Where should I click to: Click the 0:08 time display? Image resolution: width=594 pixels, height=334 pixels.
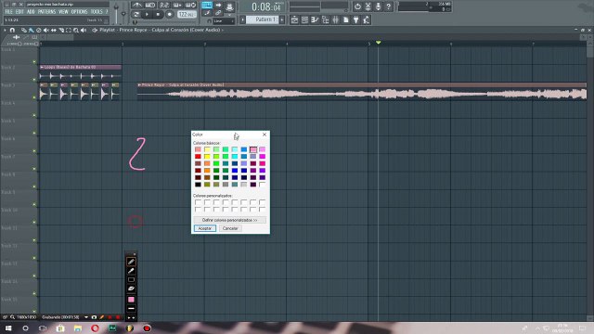[266, 6]
